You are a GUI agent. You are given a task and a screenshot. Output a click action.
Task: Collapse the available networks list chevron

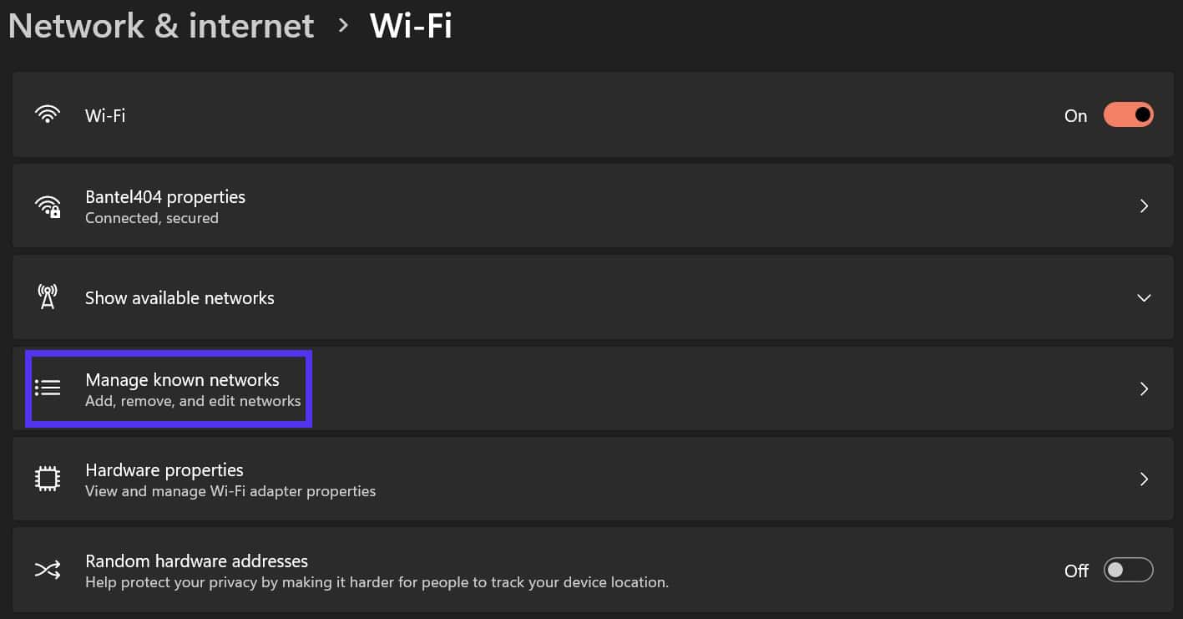(1144, 297)
